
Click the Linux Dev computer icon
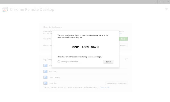(45, 83)
